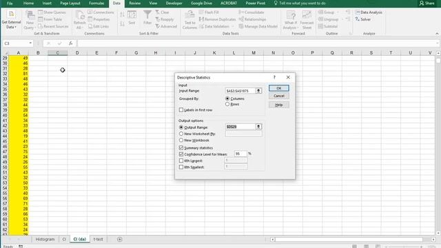The height and width of the screenshot is (248, 441).
Task: Click Edit Links
Action: 99,26
